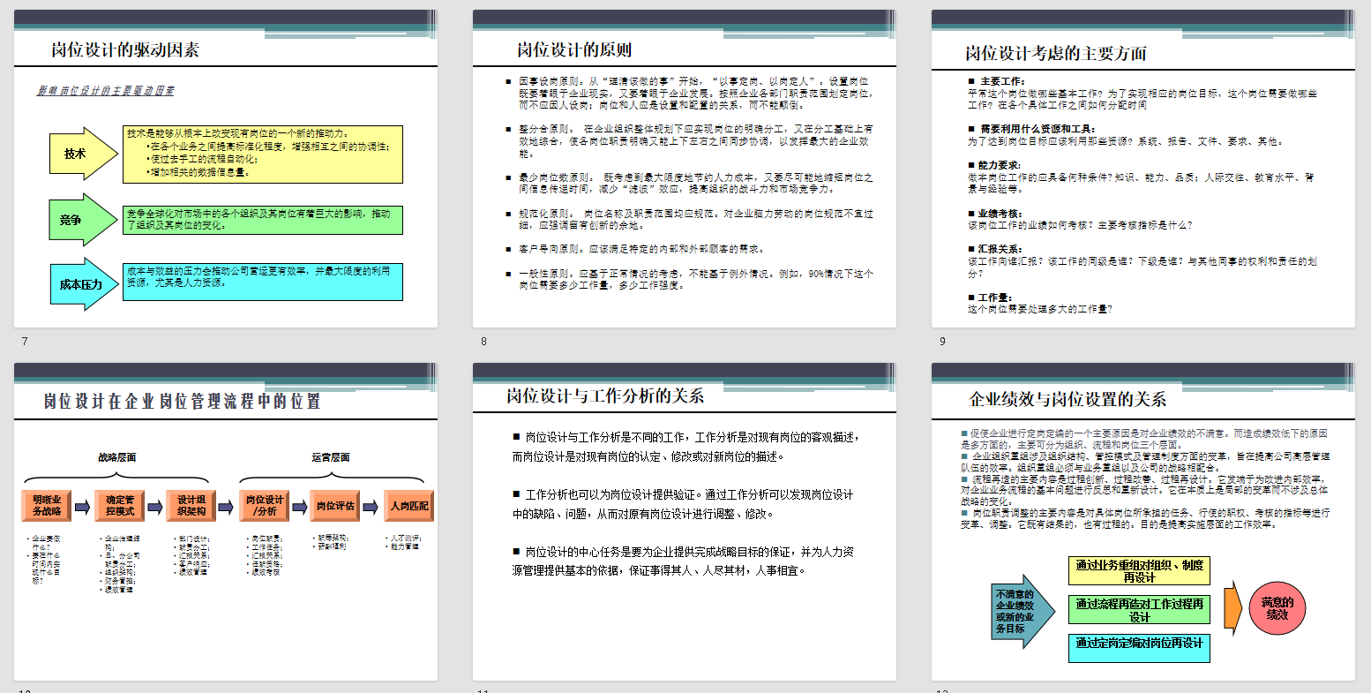Click the 战略层面 bracket label

point(117,457)
